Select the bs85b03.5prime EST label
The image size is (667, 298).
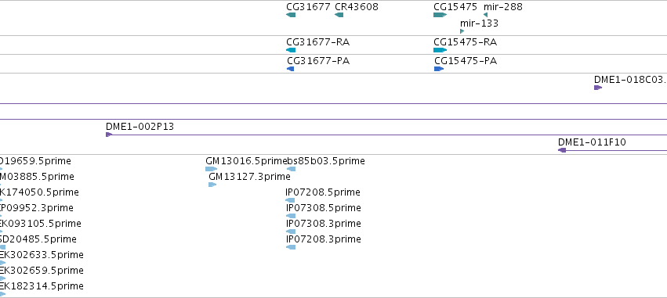coord(326,161)
